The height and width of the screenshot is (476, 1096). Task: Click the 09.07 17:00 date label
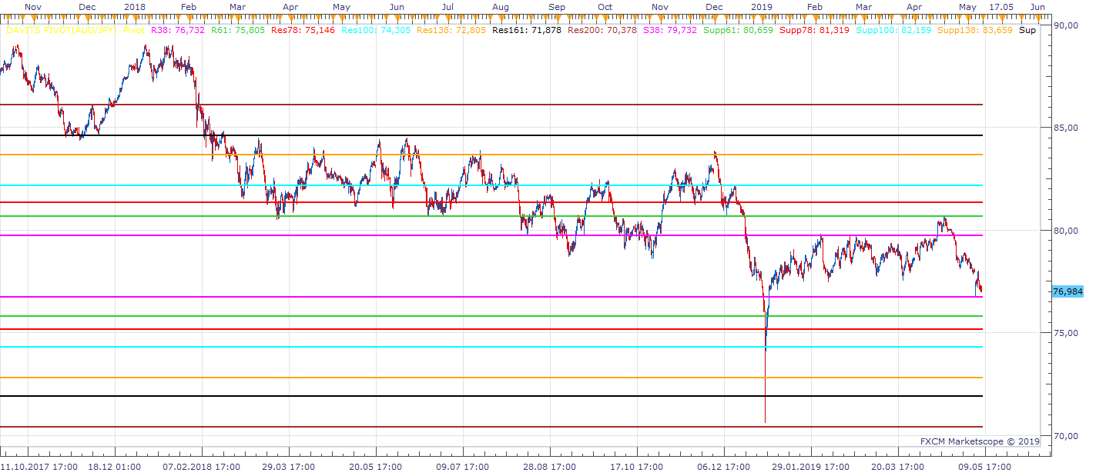tap(462, 466)
